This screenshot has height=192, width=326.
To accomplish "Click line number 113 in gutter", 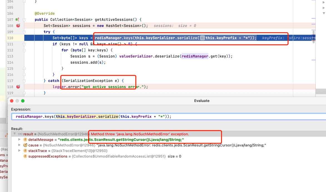I will (10, 56).
